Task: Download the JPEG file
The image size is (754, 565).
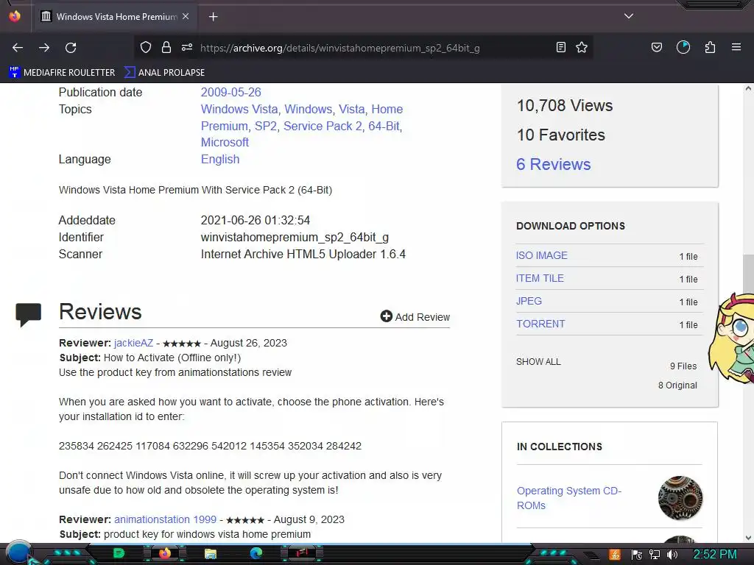Action: tap(529, 301)
